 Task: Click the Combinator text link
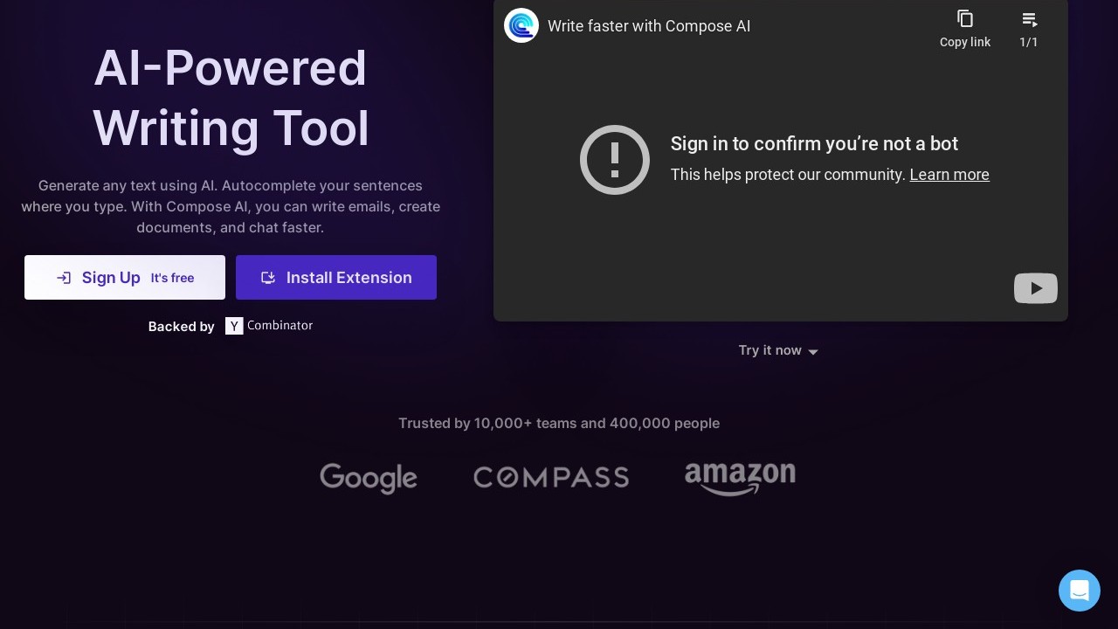click(x=279, y=325)
